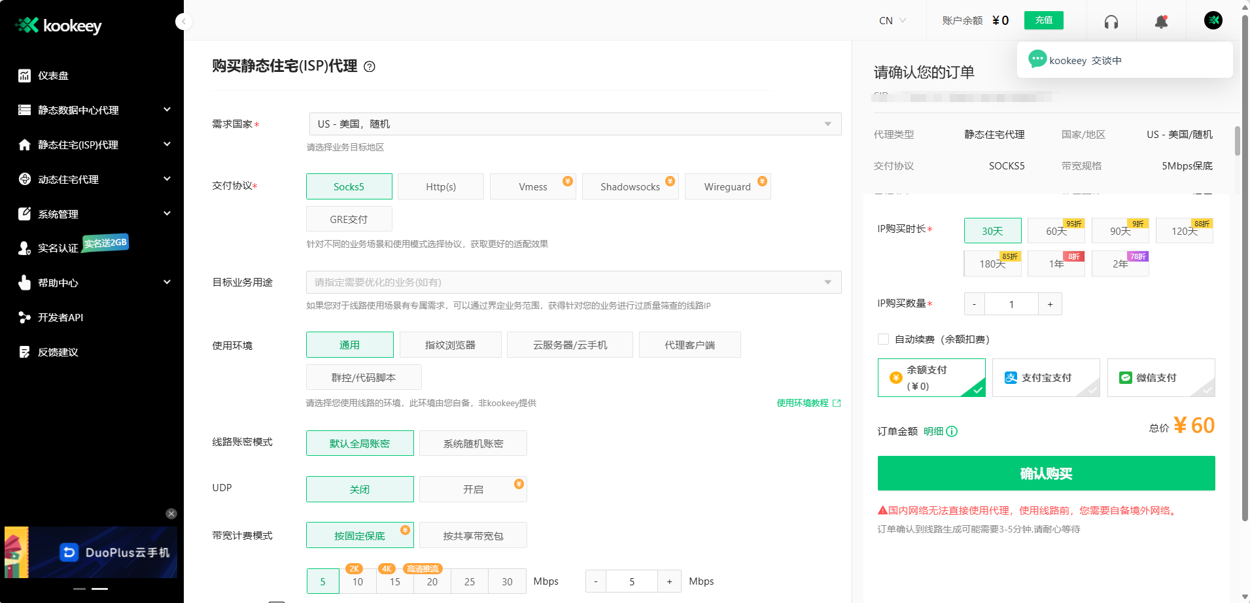Choose 系统随机账密 account mode
The height and width of the screenshot is (603, 1250).
(473, 443)
